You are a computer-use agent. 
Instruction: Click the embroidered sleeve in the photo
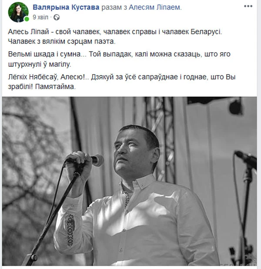[x=70, y=230]
